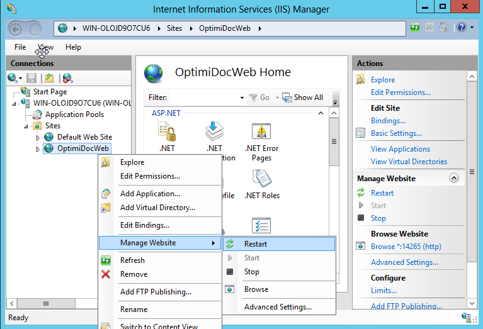
Task: Collapse the ASP.NET group header
Action: click(321, 113)
